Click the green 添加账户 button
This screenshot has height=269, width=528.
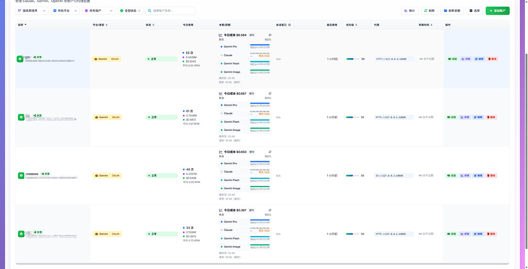[x=498, y=11]
